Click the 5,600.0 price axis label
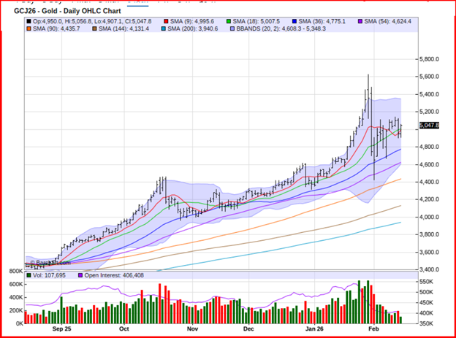 (x=429, y=77)
